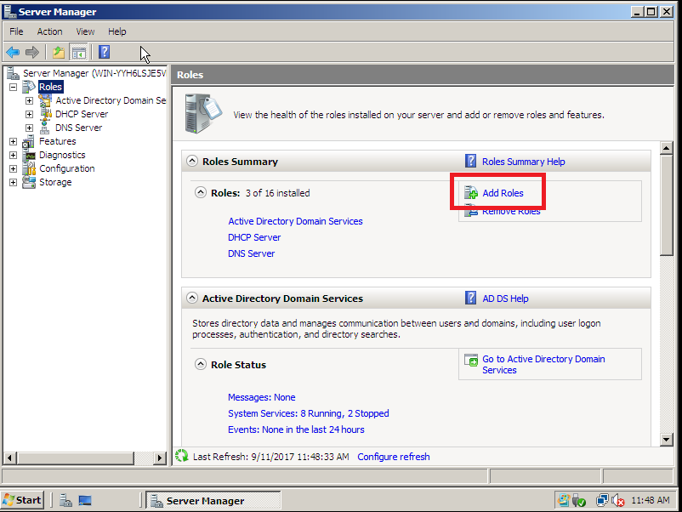682x512 pixels.
Task: Click the quick launch Show Desktop icon
Action: click(85, 500)
